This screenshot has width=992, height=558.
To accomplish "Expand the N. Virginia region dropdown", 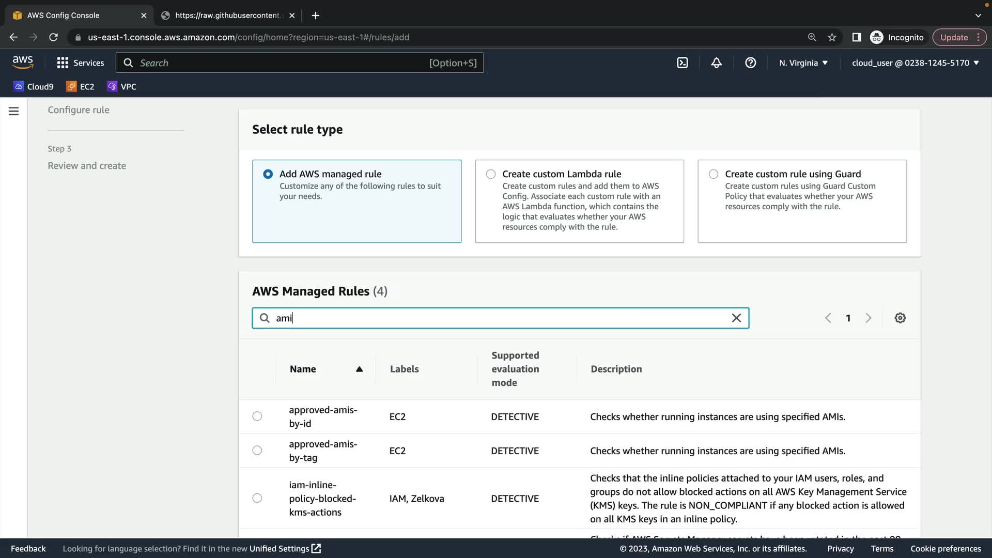I will (803, 63).
